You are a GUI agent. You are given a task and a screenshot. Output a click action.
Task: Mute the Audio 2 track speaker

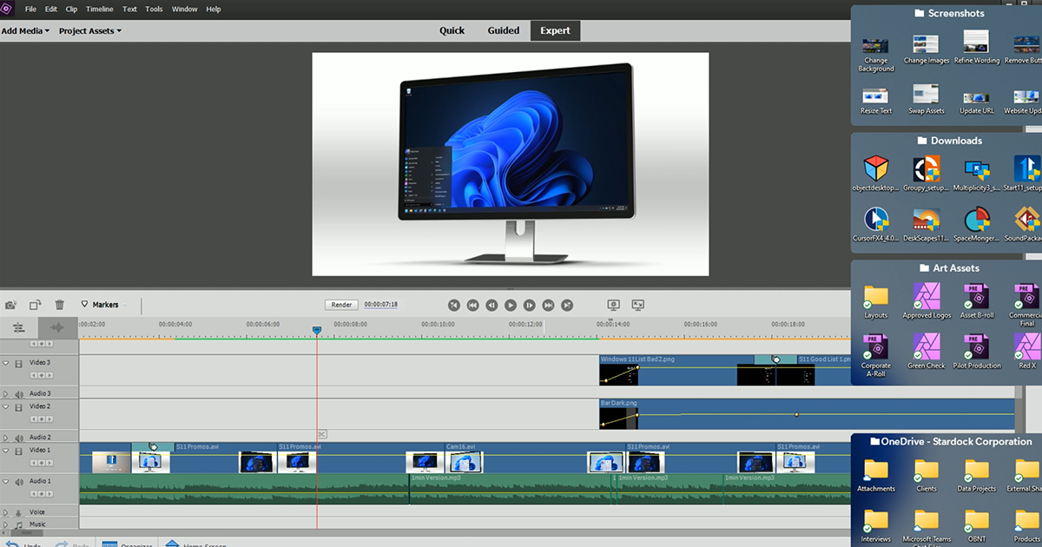(18, 438)
